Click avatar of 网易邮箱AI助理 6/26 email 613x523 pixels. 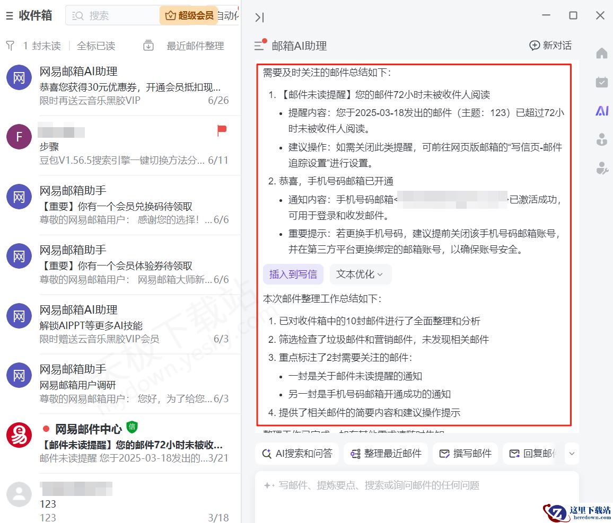(x=19, y=77)
